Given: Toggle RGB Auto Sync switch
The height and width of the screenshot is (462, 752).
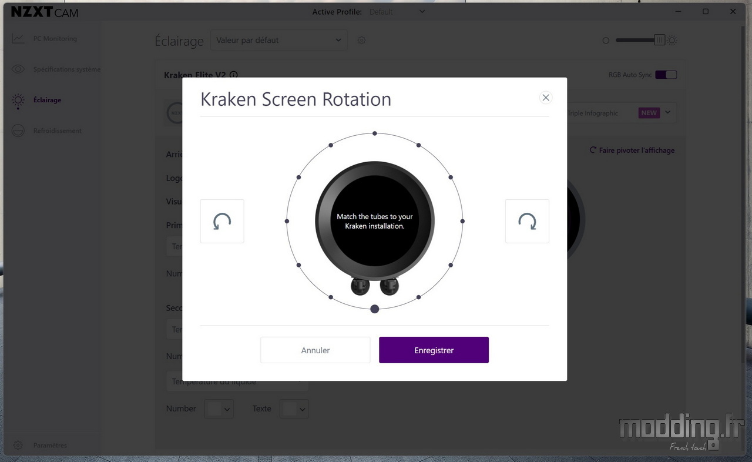Looking at the screenshot, I should (666, 75).
